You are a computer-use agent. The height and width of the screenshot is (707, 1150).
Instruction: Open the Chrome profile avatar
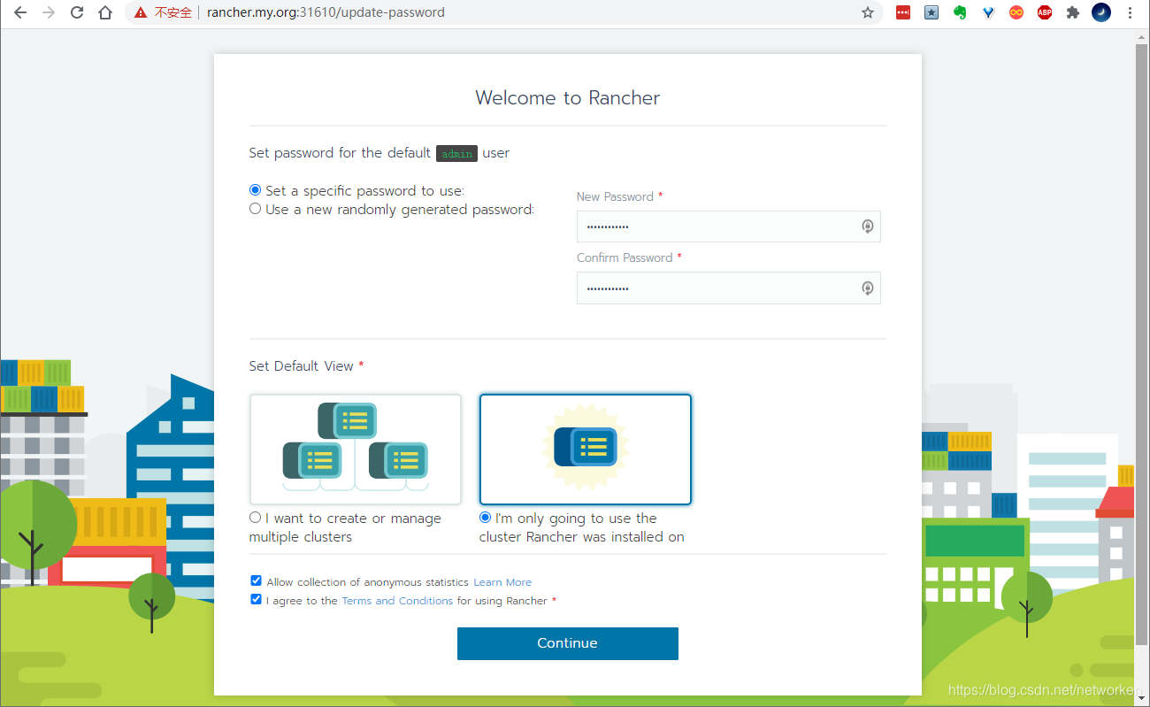(1101, 12)
